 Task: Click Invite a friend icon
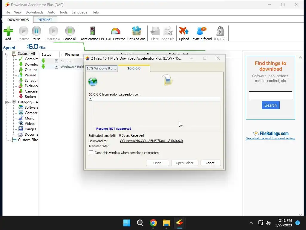tap(201, 31)
